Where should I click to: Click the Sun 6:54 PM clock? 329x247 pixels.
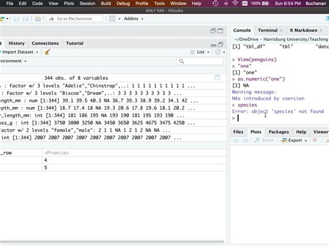(288, 3)
